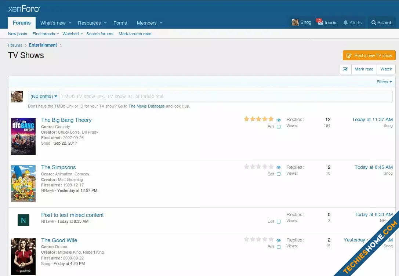Expand the Resources dropdown arrow

(x=105, y=23)
